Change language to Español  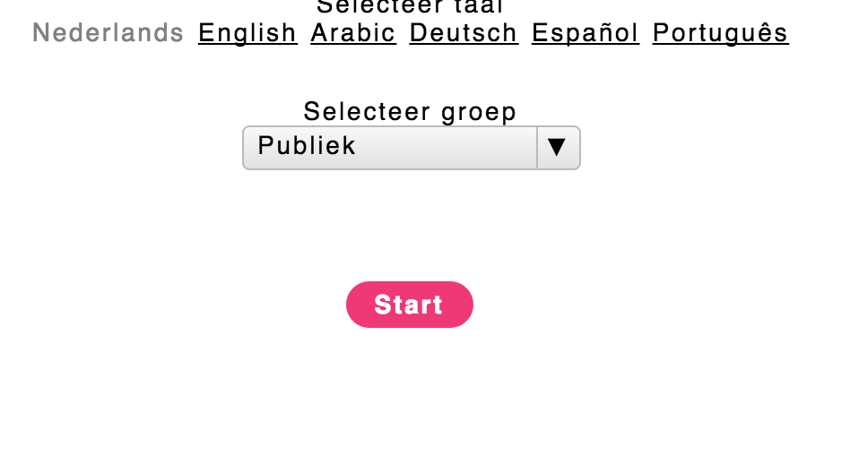(x=586, y=33)
